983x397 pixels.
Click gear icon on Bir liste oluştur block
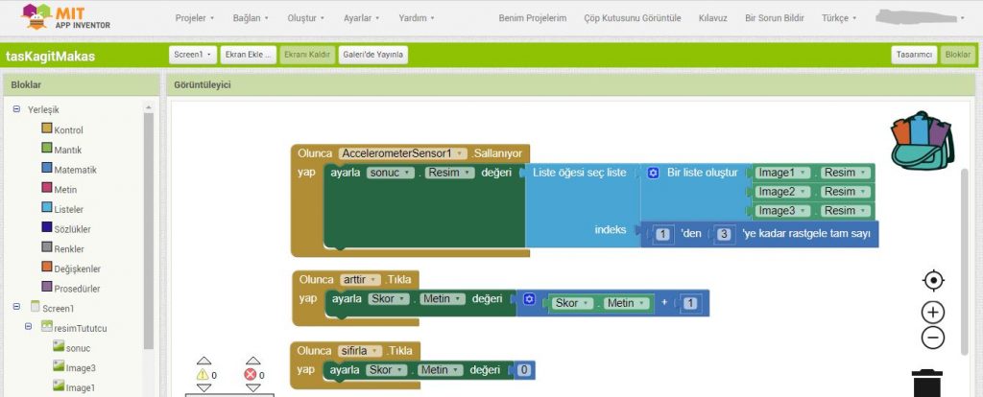coord(654,173)
